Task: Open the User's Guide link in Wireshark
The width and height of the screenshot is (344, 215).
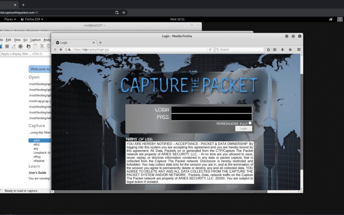Action: coord(37,173)
